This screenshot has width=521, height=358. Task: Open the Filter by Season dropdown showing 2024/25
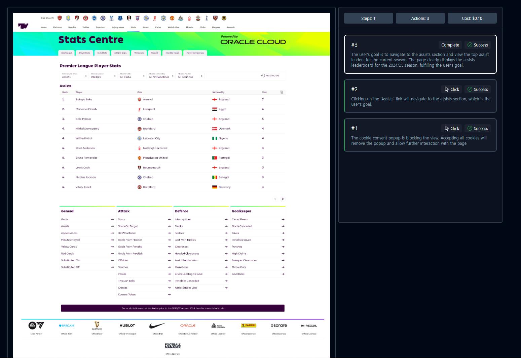(x=103, y=76)
